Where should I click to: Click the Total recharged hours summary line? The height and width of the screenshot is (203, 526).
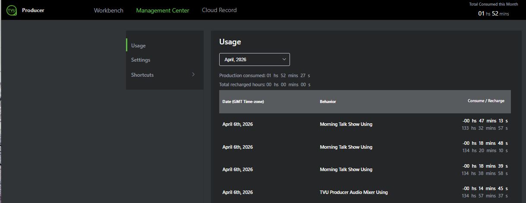click(x=265, y=84)
